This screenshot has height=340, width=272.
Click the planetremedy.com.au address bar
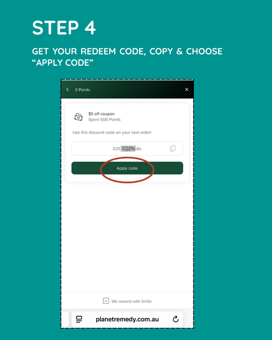tap(127, 319)
